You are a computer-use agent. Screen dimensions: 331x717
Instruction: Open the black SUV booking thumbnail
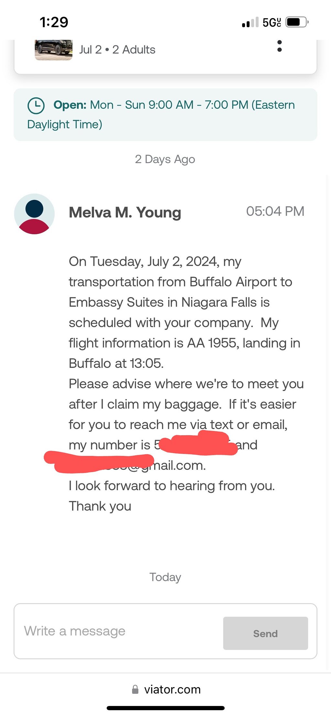point(53,50)
